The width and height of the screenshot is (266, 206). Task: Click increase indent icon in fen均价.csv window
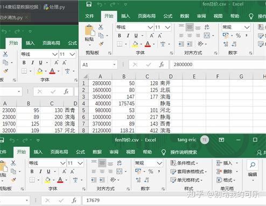coord(102,180)
